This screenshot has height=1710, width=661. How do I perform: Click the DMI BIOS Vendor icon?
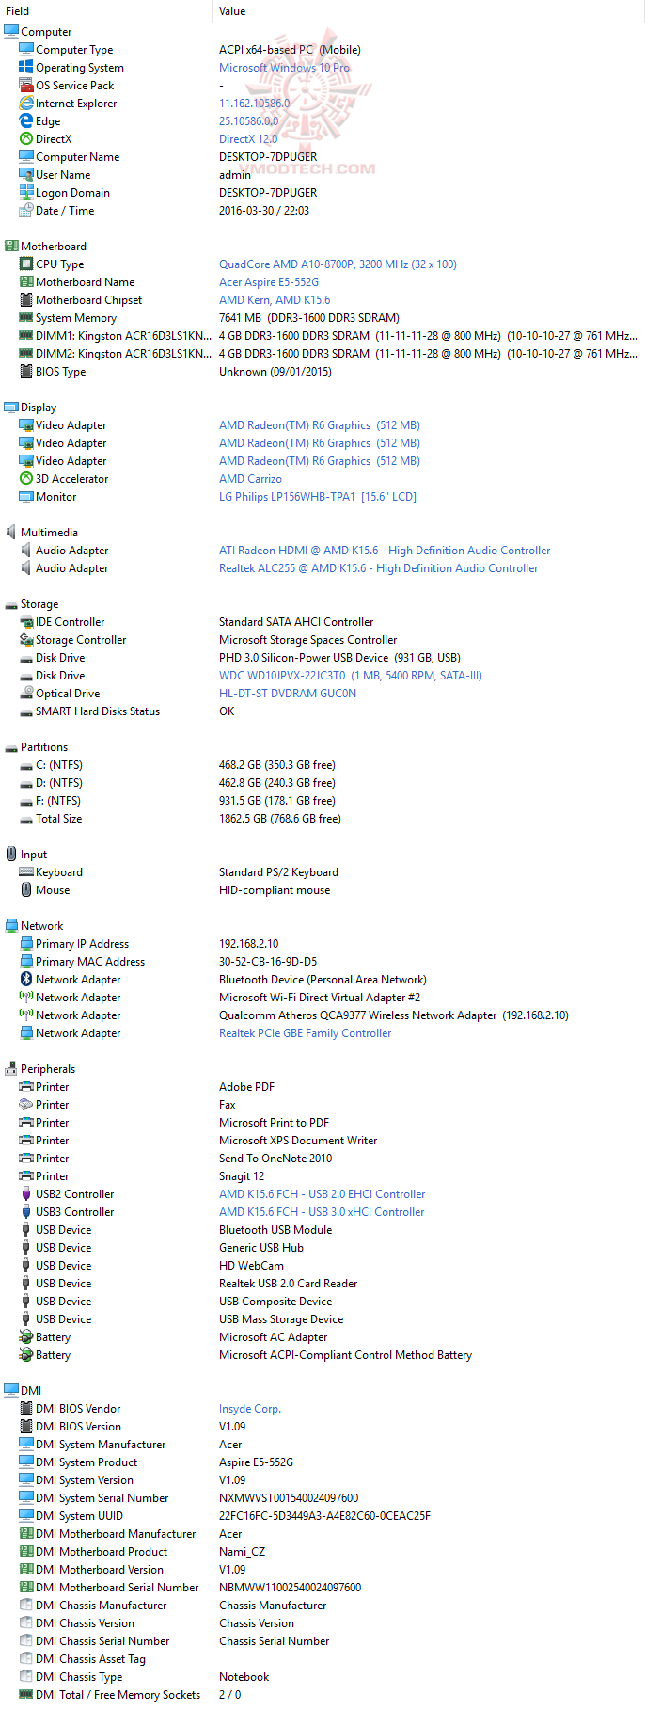[26, 1408]
